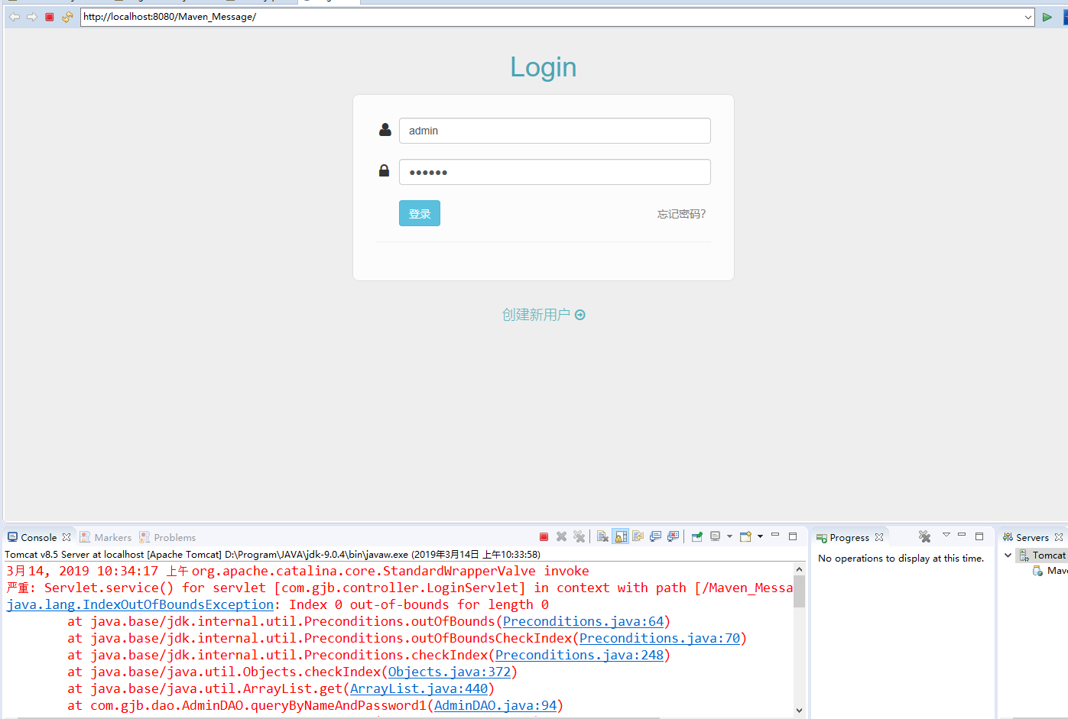The image size is (1068, 719).
Task: Toggle show console on standard output
Action: click(x=655, y=536)
